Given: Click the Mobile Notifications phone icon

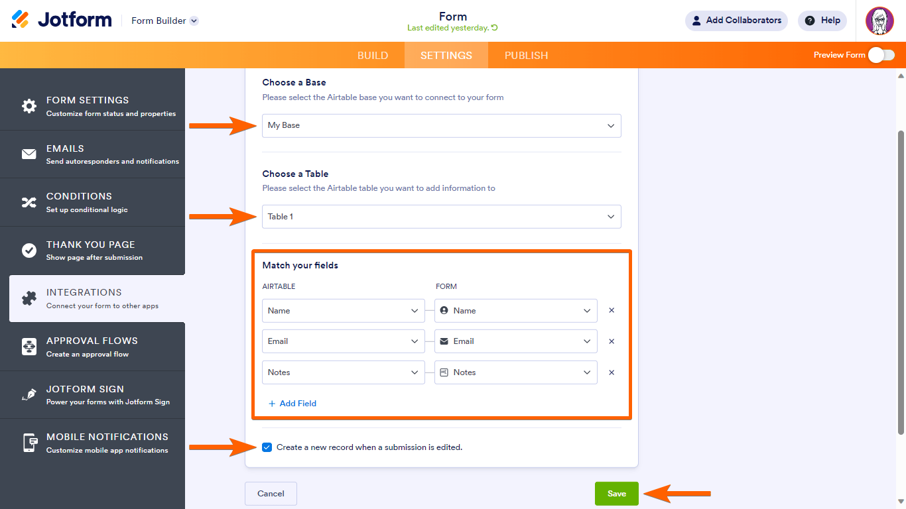Looking at the screenshot, I should (29, 443).
